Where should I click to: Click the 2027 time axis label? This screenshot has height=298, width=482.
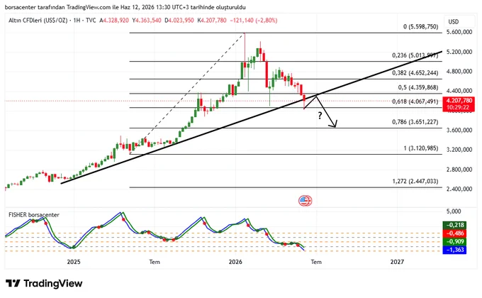[x=397, y=262]
